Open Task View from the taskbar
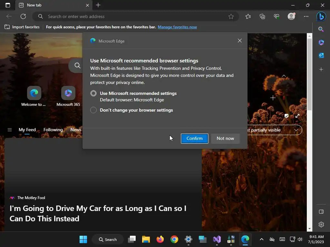330x247 pixels. [x=132, y=239]
